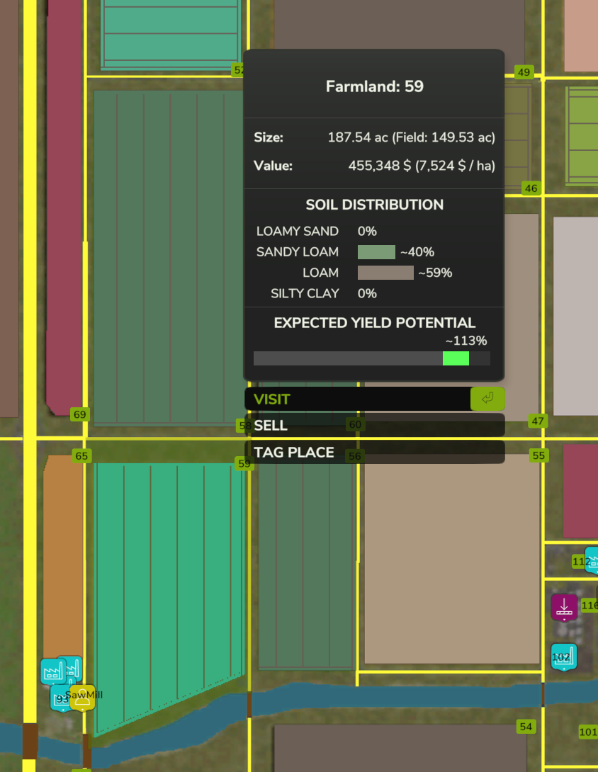Select farmland number marker 49

click(x=524, y=72)
